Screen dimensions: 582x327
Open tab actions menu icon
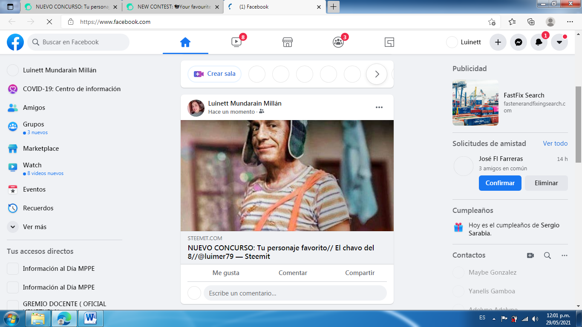(x=10, y=7)
